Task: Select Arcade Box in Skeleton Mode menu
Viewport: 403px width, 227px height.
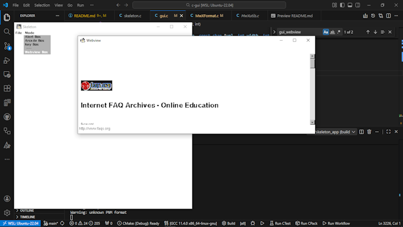Action: [37, 41]
